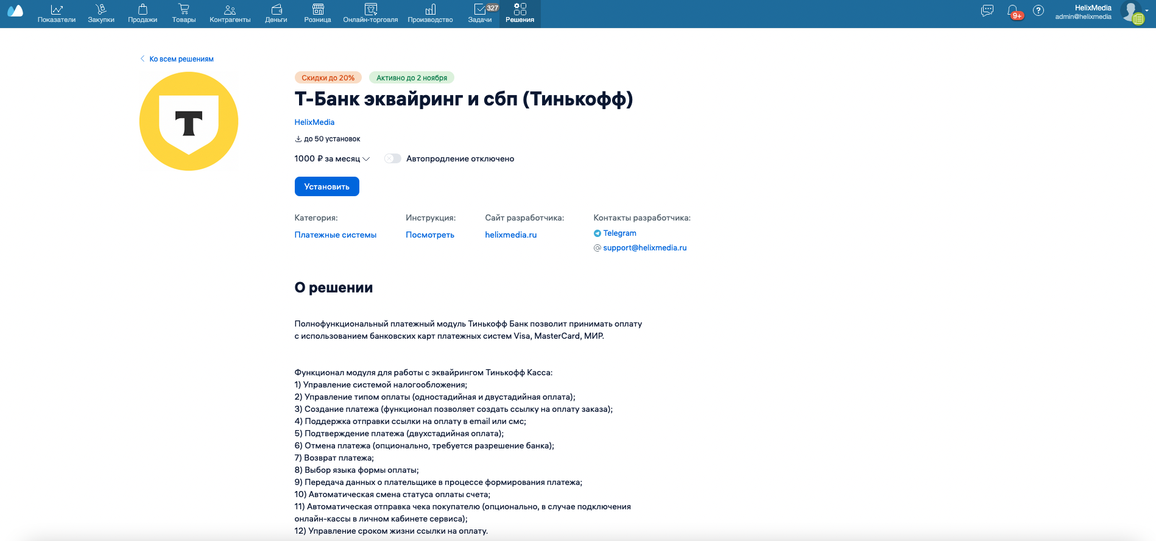Go to the Производство section

[431, 13]
